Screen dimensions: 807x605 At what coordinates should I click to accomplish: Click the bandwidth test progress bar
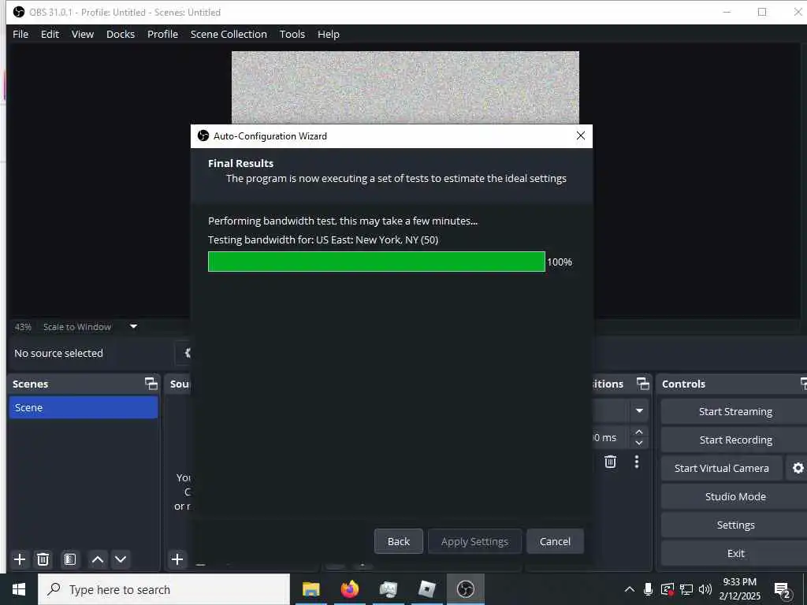point(376,262)
